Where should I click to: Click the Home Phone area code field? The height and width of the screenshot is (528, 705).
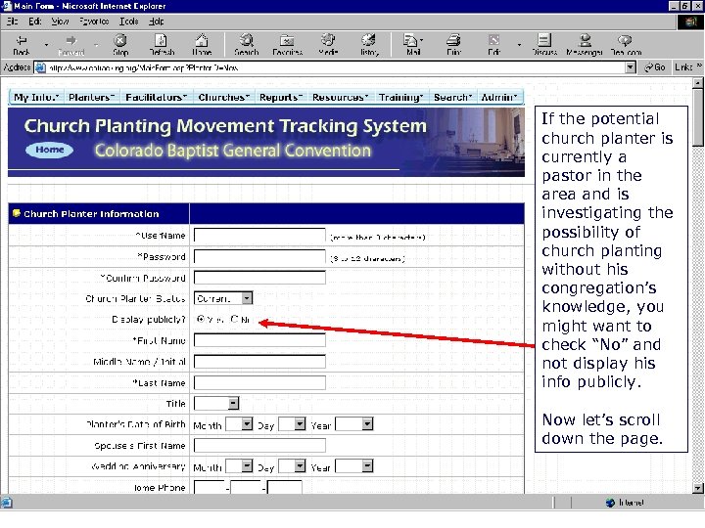[210, 487]
